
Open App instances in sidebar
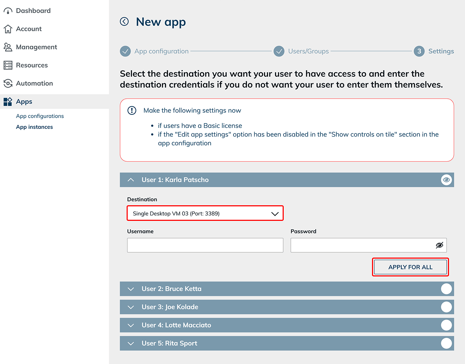point(35,127)
